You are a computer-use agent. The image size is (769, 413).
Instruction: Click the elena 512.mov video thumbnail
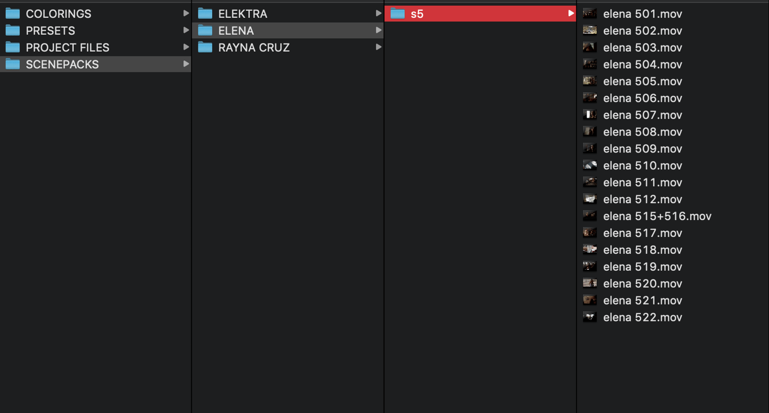pos(590,199)
